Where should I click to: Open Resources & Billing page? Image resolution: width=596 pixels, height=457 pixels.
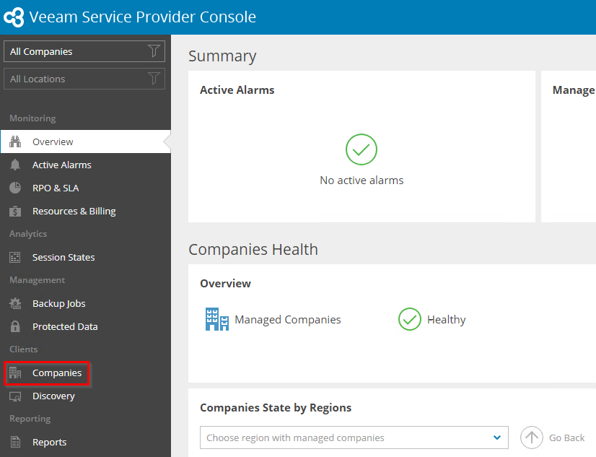tap(74, 211)
